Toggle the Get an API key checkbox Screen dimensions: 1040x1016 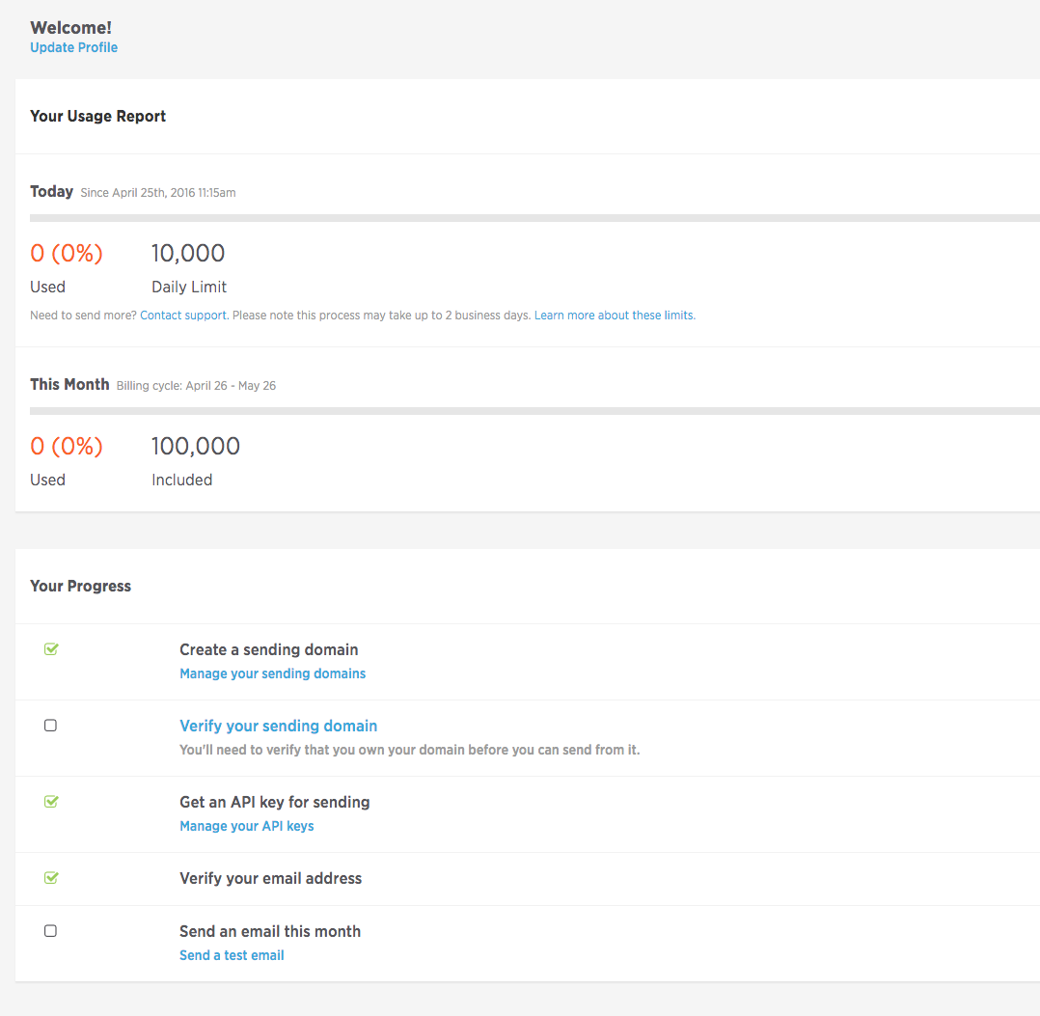[51, 802]
